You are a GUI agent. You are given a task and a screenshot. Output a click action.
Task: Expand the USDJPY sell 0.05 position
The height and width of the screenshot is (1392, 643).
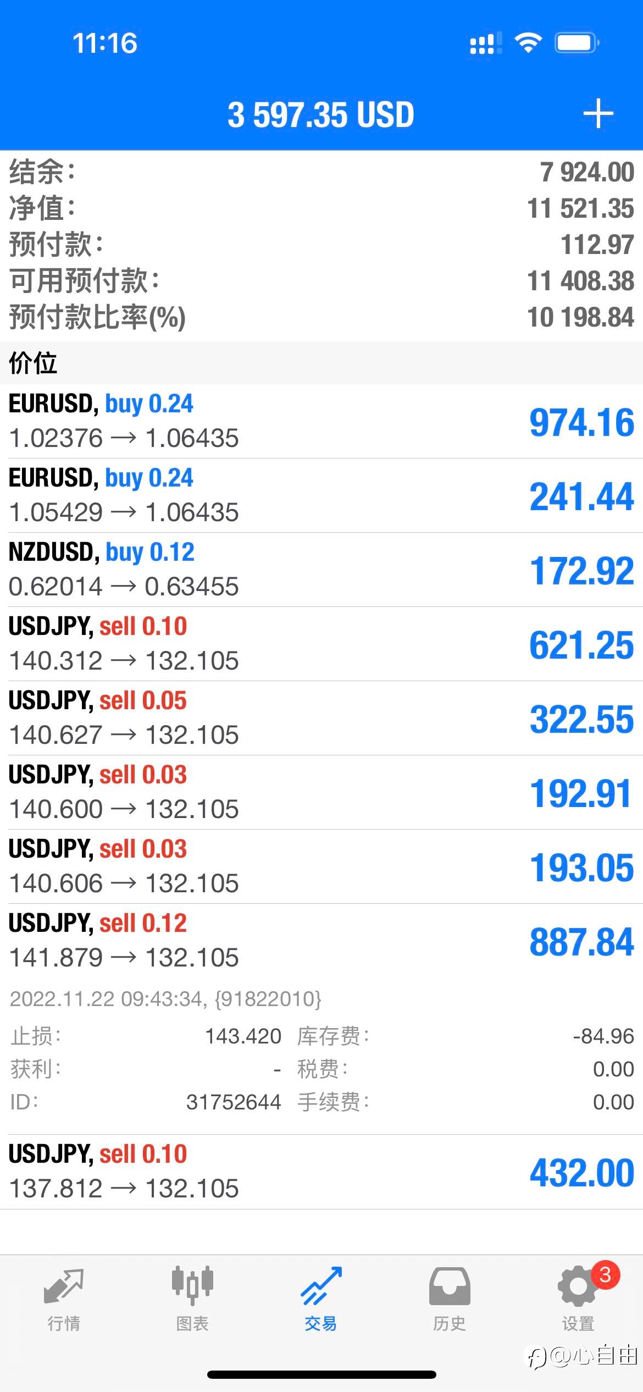(x=321, y=719)
